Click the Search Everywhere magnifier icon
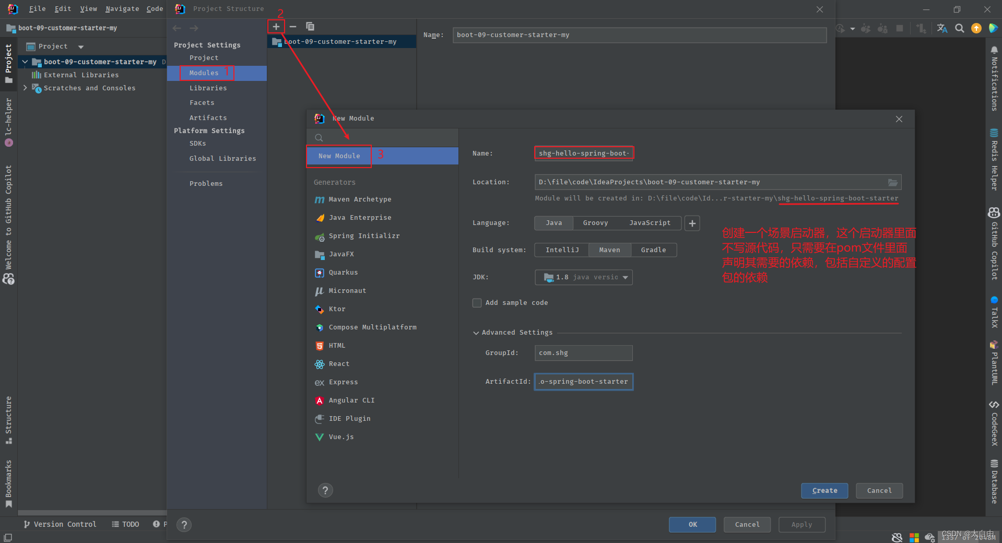The height and width of the screenshot is (543, 1002). (960, 28)
